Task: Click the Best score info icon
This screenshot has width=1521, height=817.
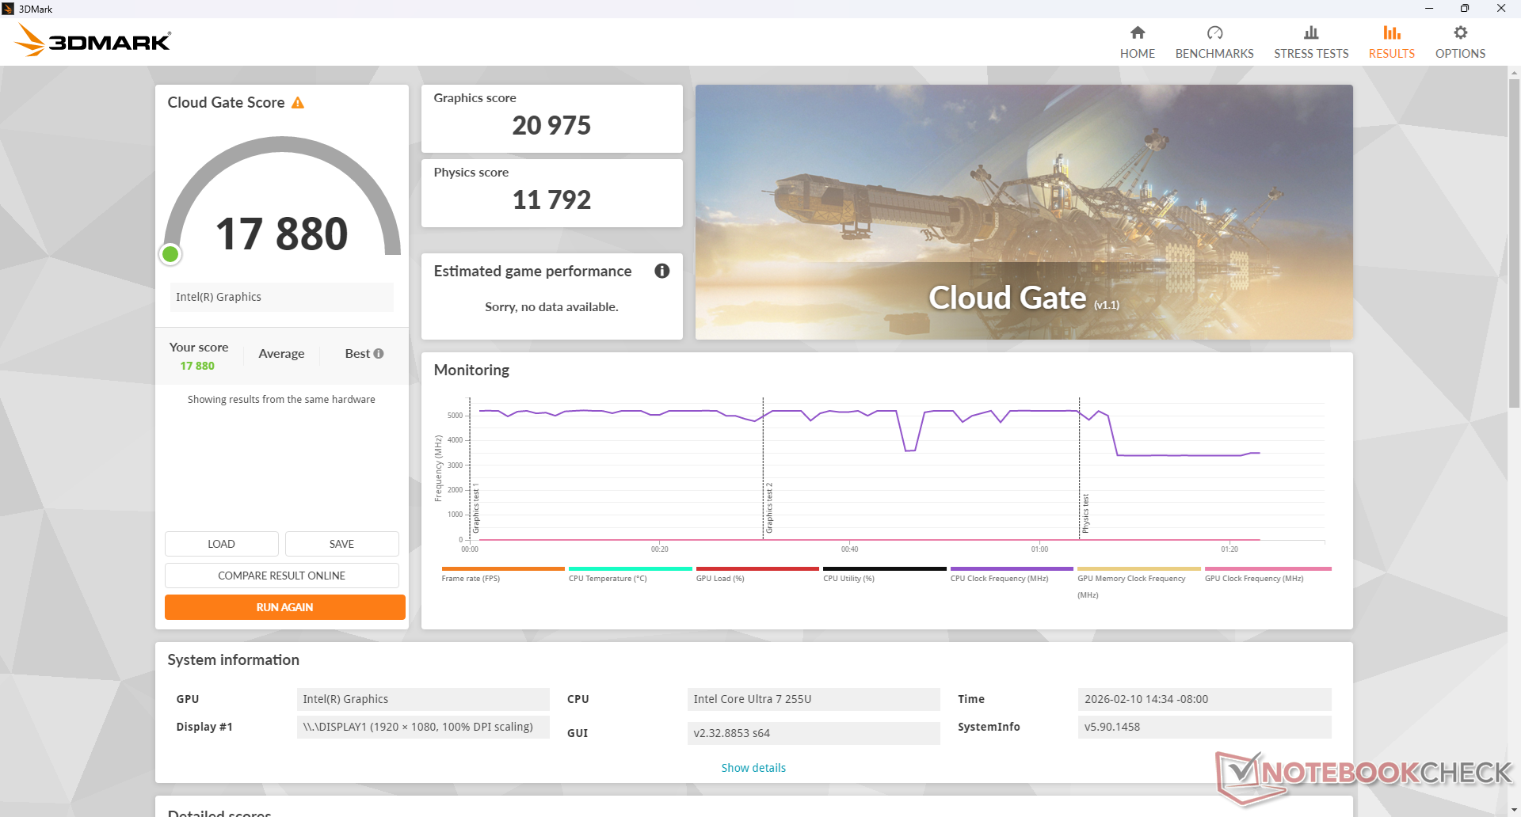Action: [x=379, y=354]
